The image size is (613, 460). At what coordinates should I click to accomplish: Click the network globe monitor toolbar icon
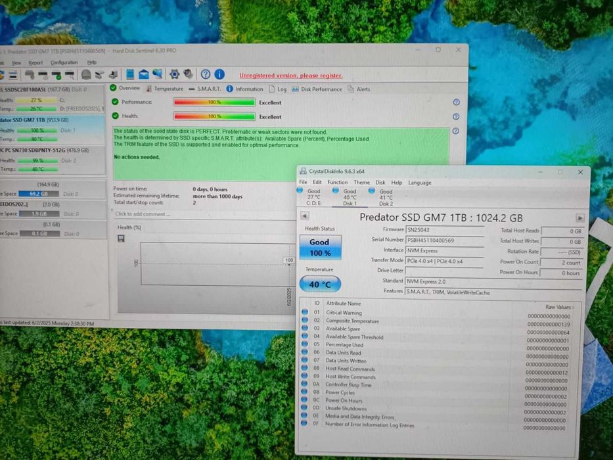[158, 74]
